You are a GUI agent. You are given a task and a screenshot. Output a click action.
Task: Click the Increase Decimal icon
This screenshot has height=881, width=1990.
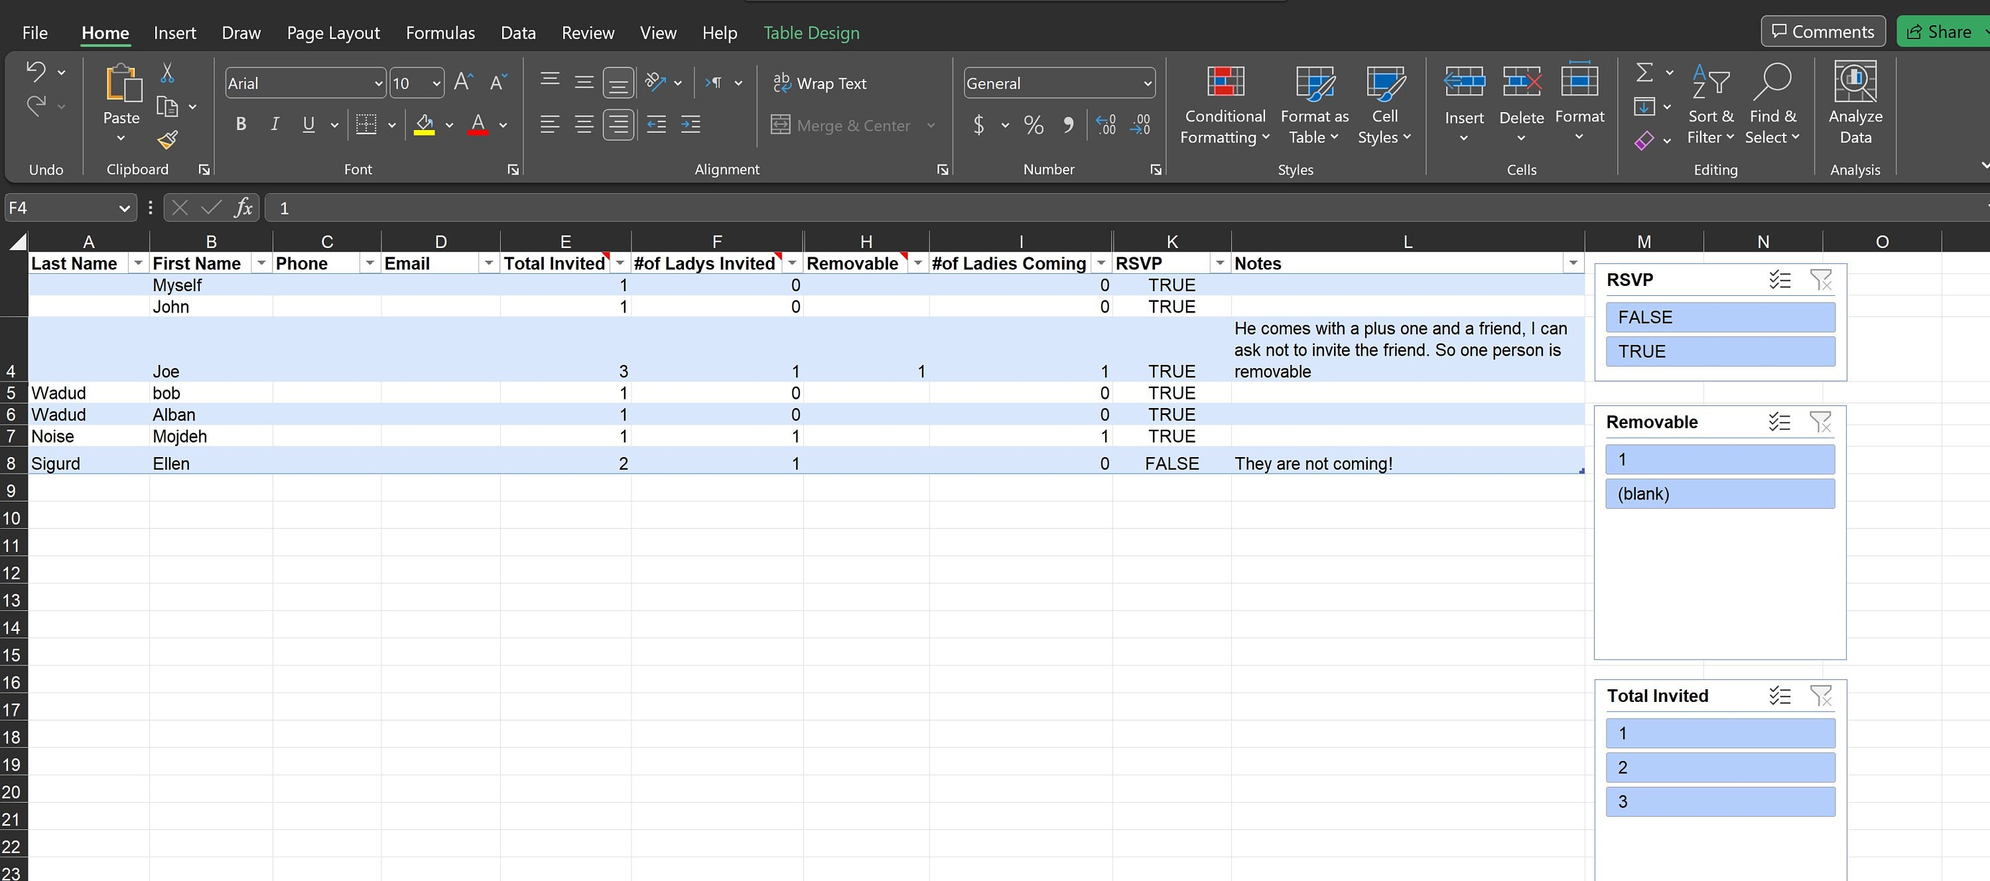click(1106, 125)
